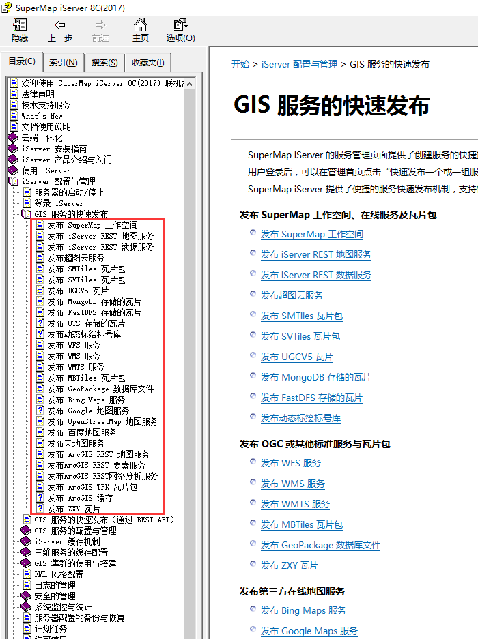478x639 pixels.
Task: Select tree item 发布ArcGIS REST网络分析服务
Action: point(102,476)
